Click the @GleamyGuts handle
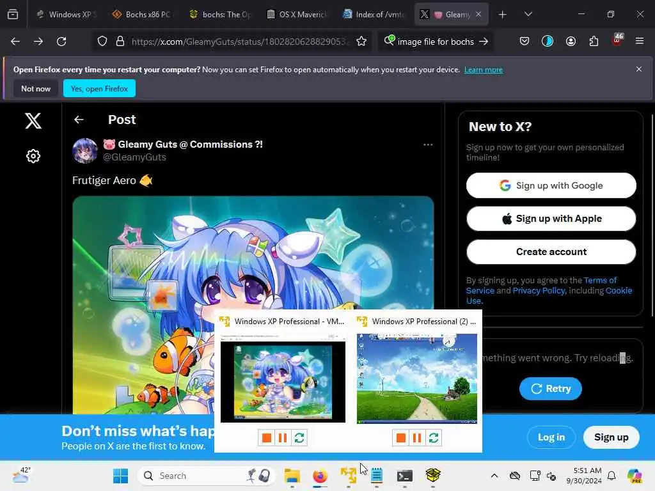 tap(134, 157)
